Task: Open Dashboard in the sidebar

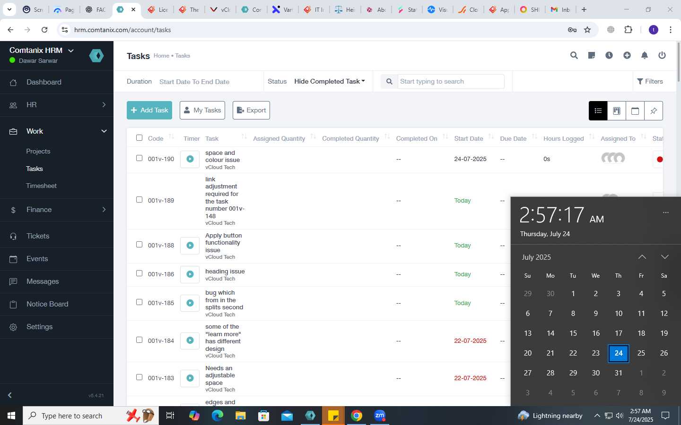Action: coord(57,82)
